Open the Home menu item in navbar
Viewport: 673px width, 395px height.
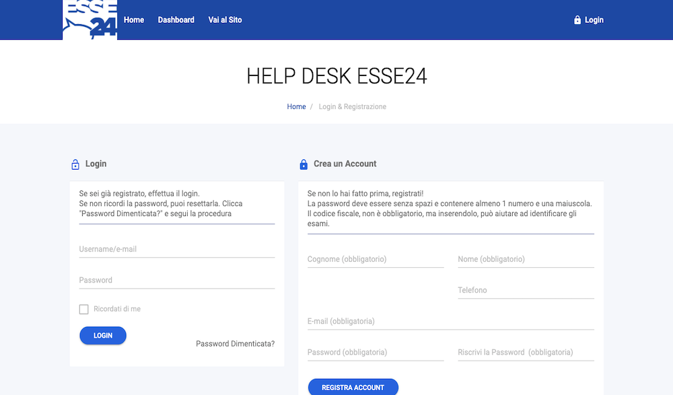134,20
